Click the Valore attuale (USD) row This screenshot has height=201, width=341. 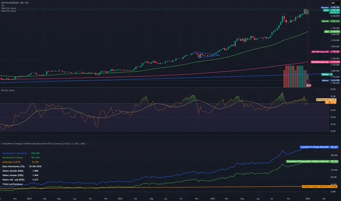[x=20, y=175]
